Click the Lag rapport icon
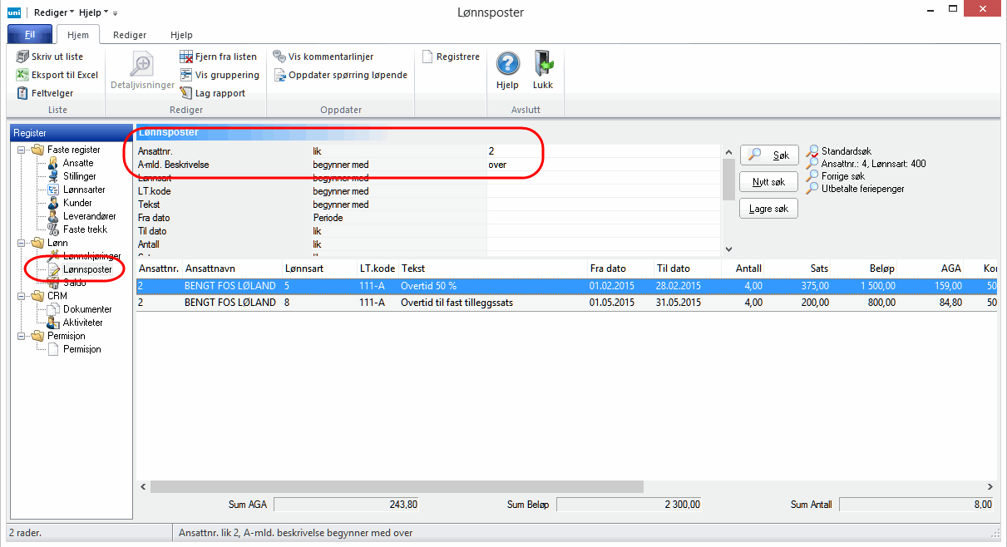The width and height of the screenshot is (1007, 547). tap(186, 93)
